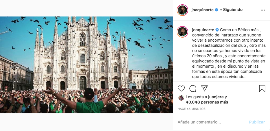
Task: Click joaquinarte profile picture in header
Action: (x=182, y=10)
